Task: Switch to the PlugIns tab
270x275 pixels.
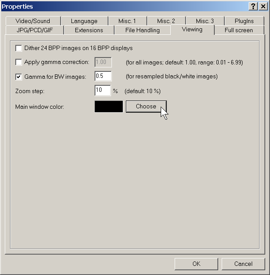Action: pyautogui.click(x=244, y=21)
